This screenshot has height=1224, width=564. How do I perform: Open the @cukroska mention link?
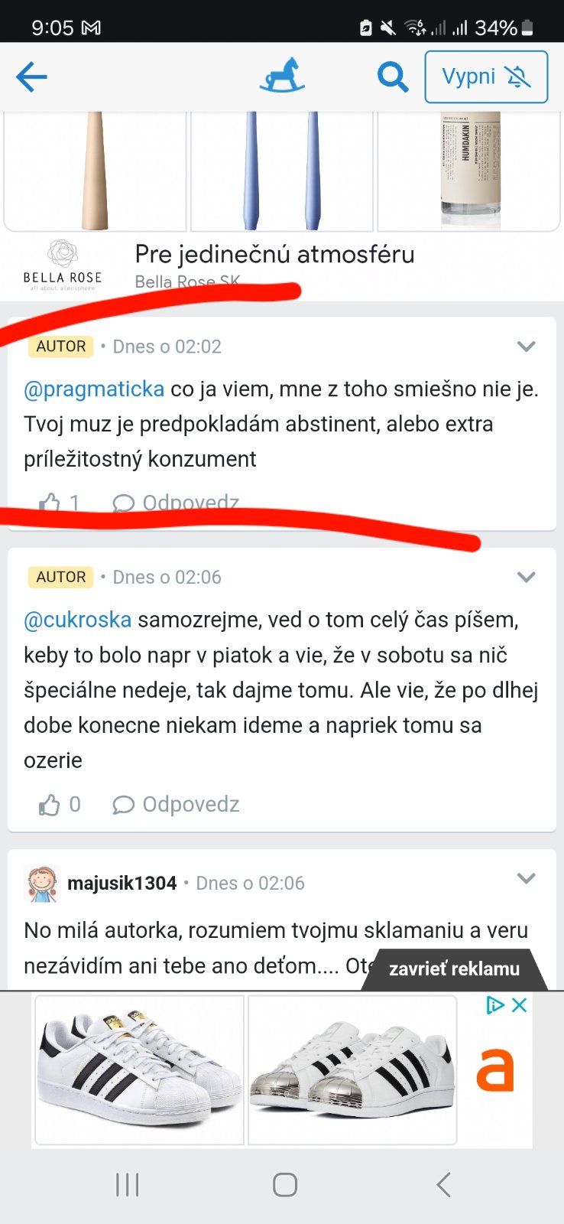(x=78, y=620)
